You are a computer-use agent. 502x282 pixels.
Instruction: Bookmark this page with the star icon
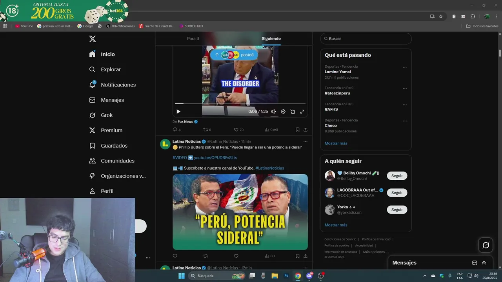click(x=441, y=16)
